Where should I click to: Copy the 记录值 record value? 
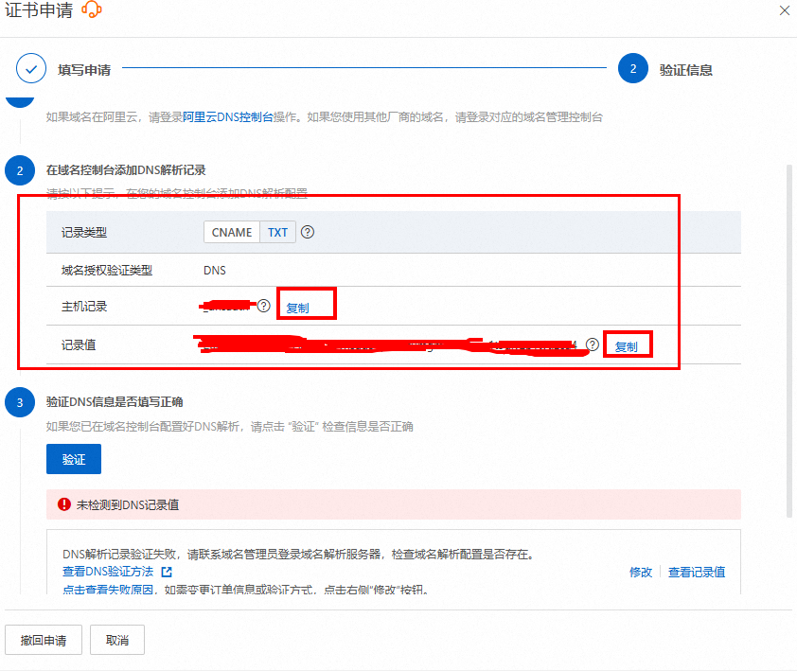626,346
